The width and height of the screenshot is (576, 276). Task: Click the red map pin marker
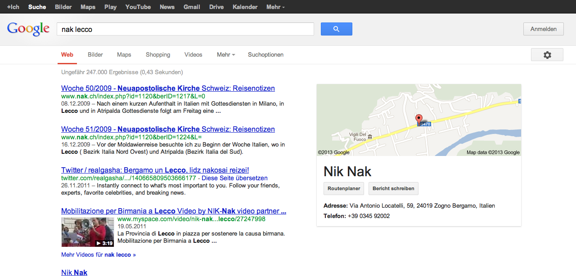(x=418, y=119)
